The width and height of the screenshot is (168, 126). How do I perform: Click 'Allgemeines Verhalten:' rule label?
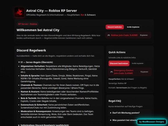[33, 66]
